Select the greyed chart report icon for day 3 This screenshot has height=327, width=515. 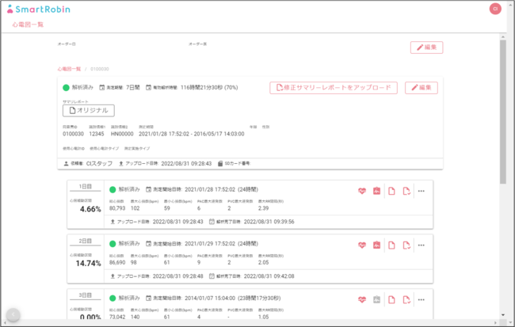click(376, 299)
